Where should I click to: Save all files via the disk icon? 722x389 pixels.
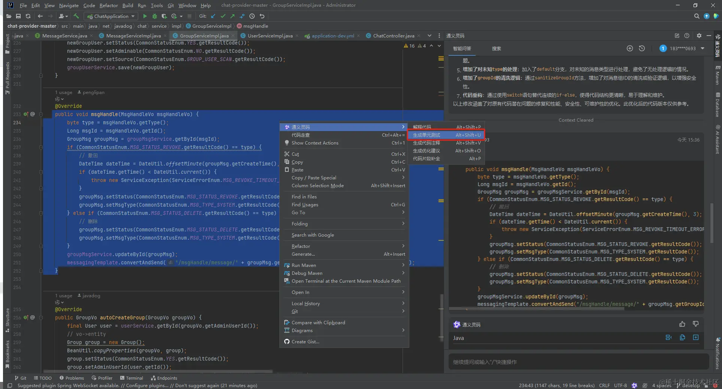(x=18, y=16)
